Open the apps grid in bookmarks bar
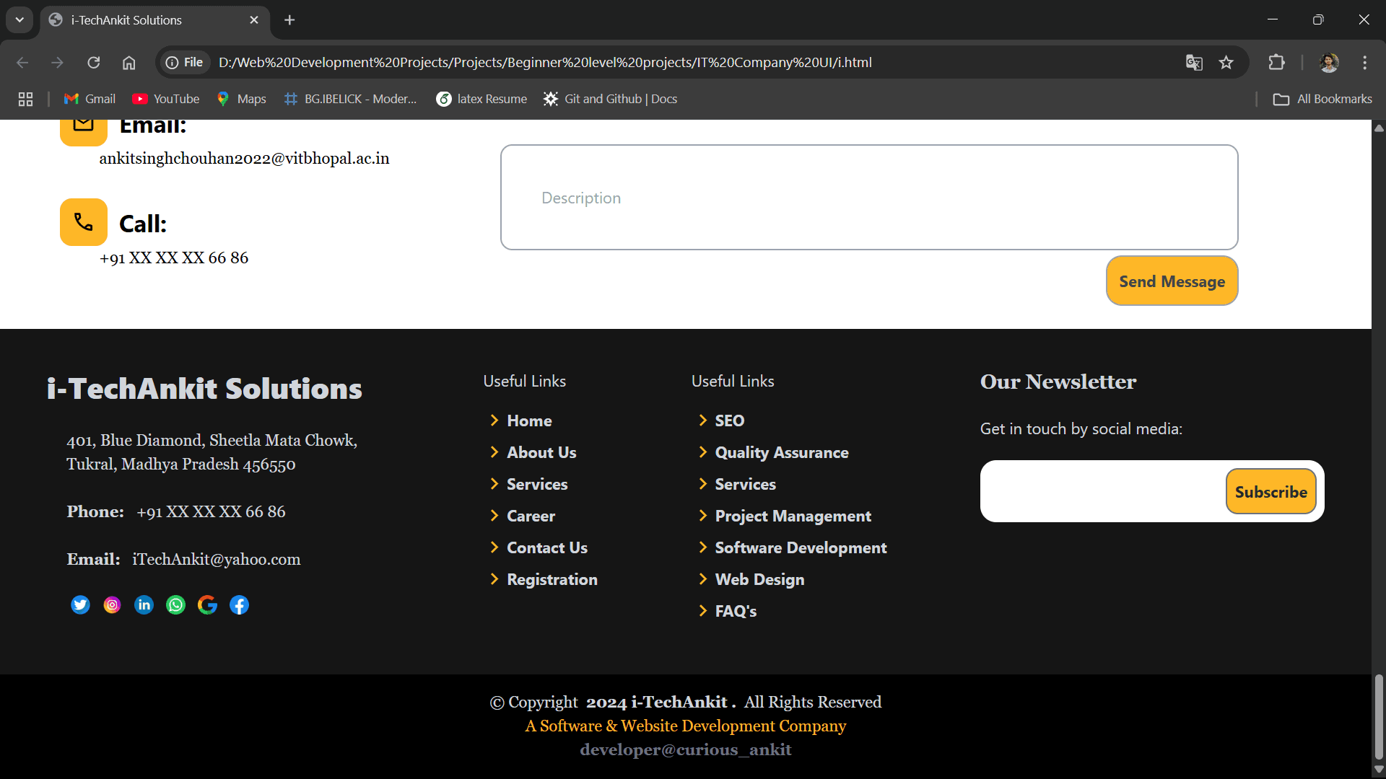Image resolution: width=1386 pixels, height=779 pixels. tap(26, 99)
